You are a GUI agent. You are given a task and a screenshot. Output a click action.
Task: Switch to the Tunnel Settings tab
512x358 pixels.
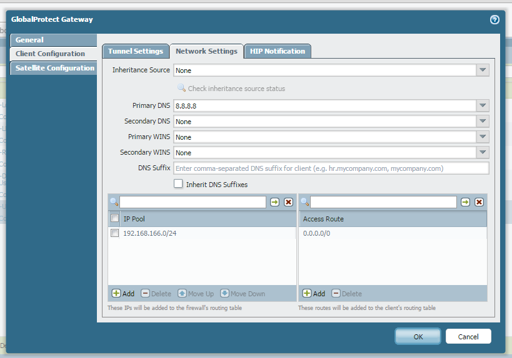pos(136,51)
